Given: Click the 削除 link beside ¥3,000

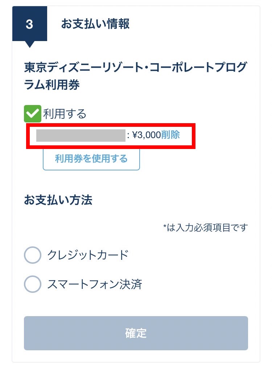Looking at the screenshot, I should [170, 135].
